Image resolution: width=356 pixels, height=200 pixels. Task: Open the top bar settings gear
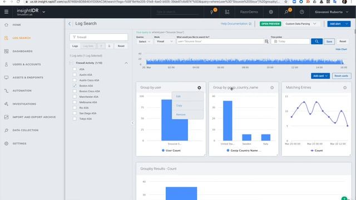[271, 12]
